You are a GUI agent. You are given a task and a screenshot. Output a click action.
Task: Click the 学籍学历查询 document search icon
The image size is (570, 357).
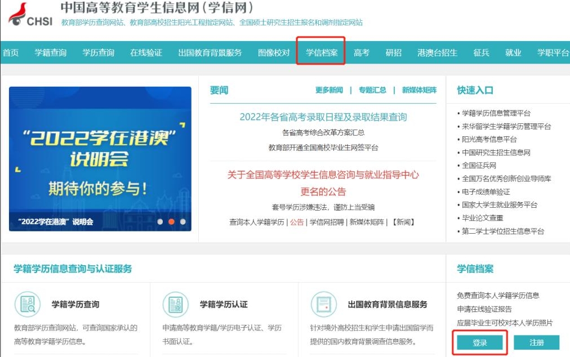27,304
